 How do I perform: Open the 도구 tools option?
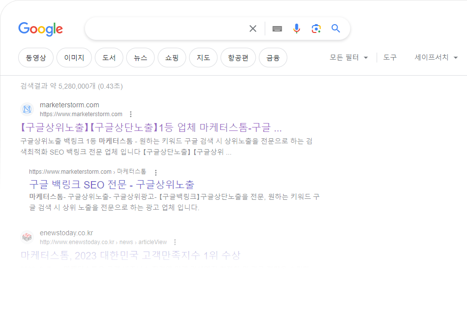click(390, 57)
